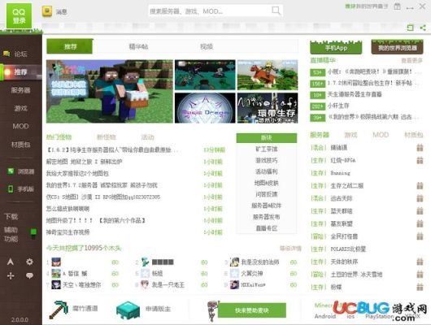Open the 環帶生存 thumbnail
431x325 pixels.
[x=268, y=108]
